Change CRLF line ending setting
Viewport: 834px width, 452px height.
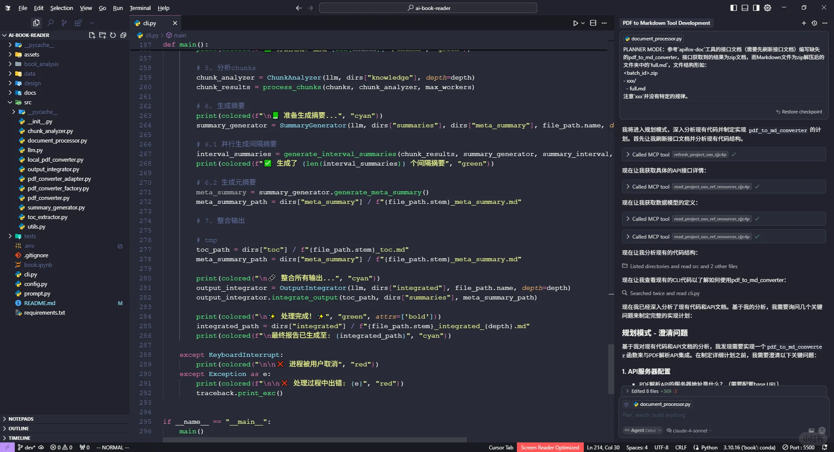(681, 447)
